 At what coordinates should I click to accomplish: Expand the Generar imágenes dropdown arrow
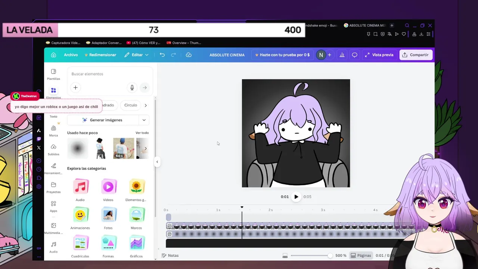tap(144, 120)
